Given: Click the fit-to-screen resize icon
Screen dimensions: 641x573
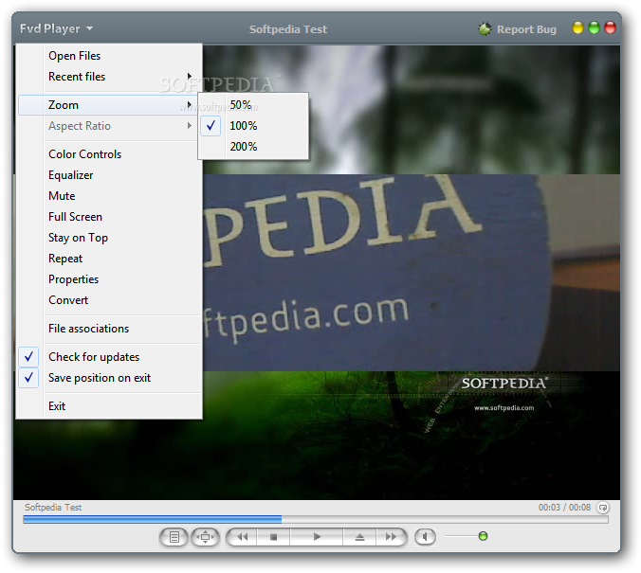Looking at the screenshot, I should (205, 537).
